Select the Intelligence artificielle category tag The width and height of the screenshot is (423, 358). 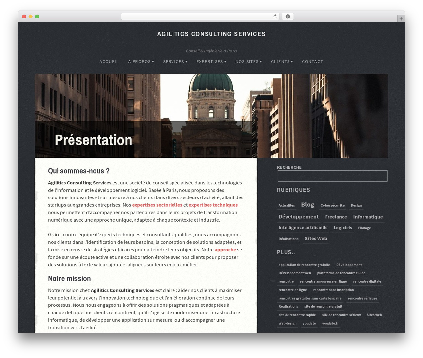303,228
